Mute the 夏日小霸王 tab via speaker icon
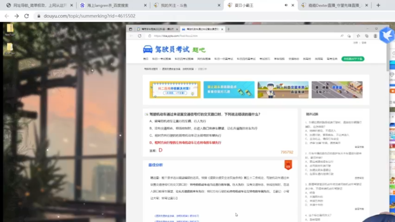This screenshot has height=222, width=395. click(x=286, y=5)
